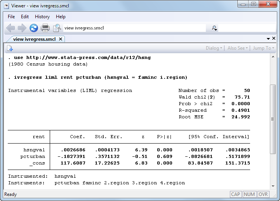Image resolution: width=280 pixels, height=201 pixels.
Task: Click the Instruments list line
Action: pos(96,183)
